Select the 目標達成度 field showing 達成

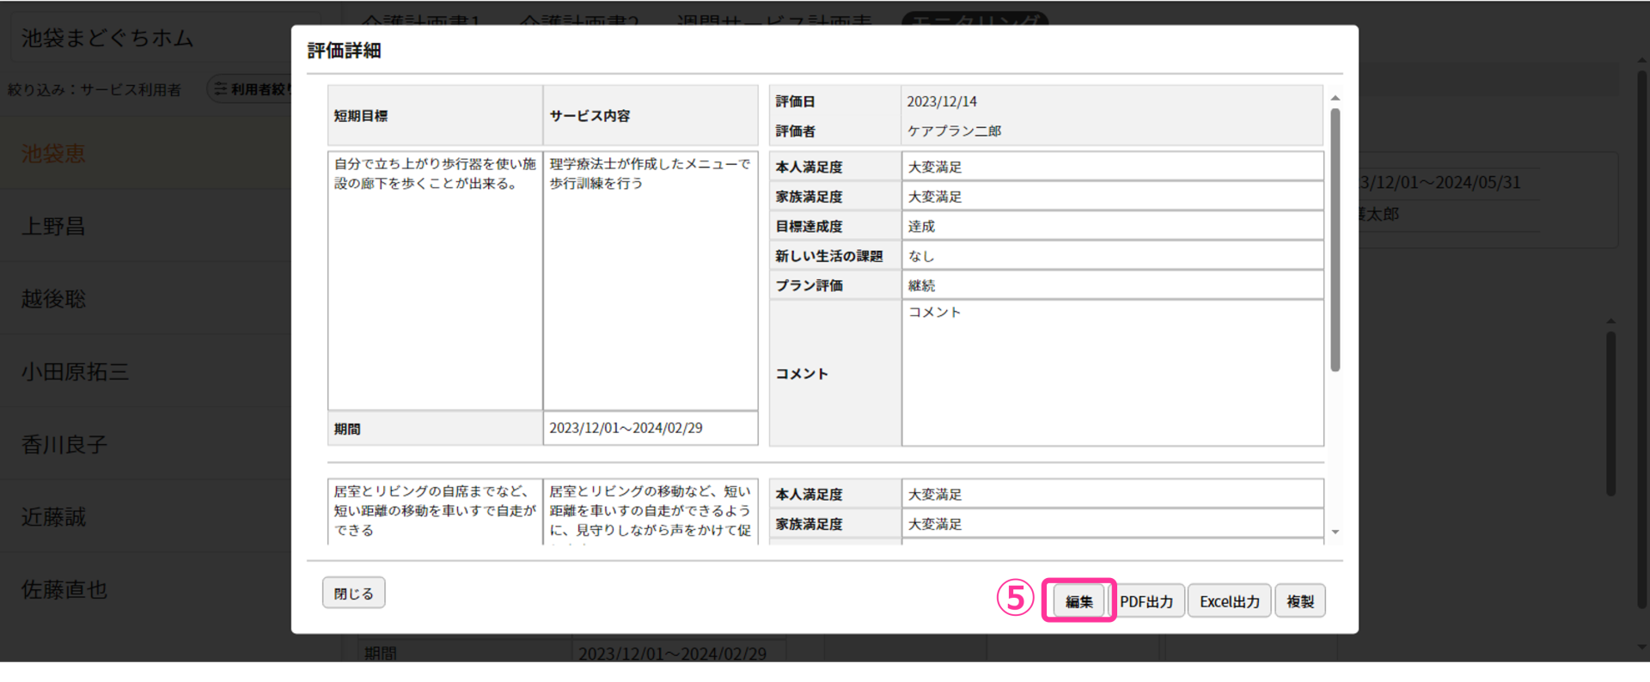click(x=1112, y=227)
